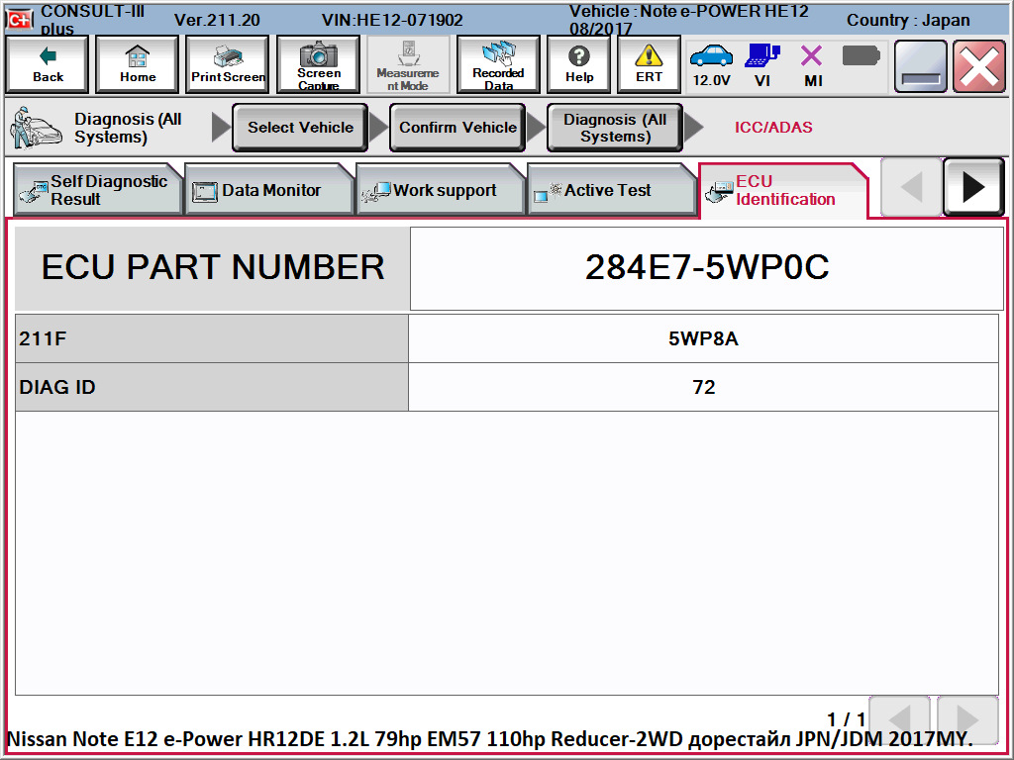This screenshot has height=760, width=1014.
Task: Click the Diagnosis (All Systems) mechanic icon
Action: pyautogui.click(x=36, y=128)
